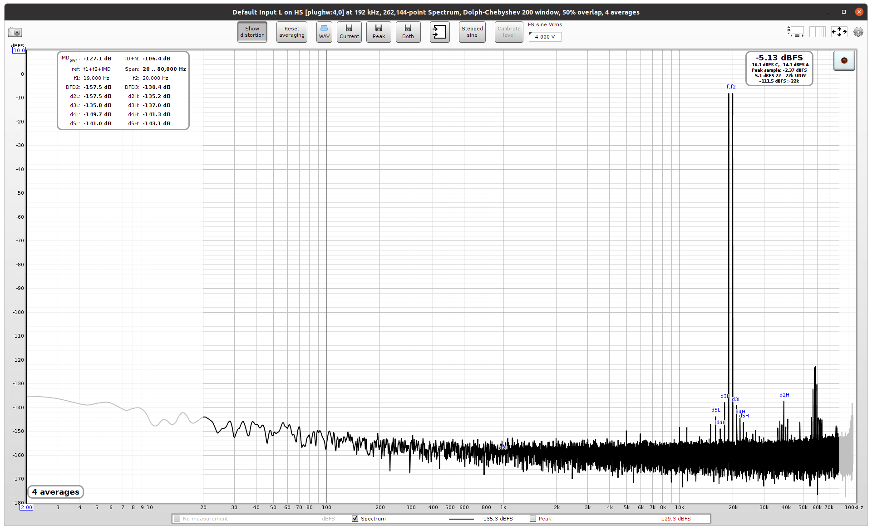Click the import arrow icon button

click(439, 32)
